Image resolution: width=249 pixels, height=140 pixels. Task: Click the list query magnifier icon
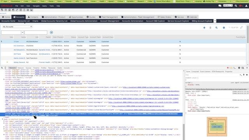[x=216, y=28]
